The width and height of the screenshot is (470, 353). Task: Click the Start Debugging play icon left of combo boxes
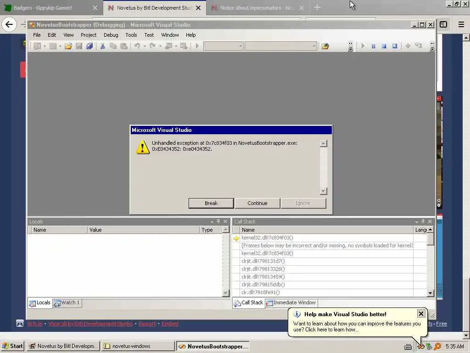click(197, 46)
